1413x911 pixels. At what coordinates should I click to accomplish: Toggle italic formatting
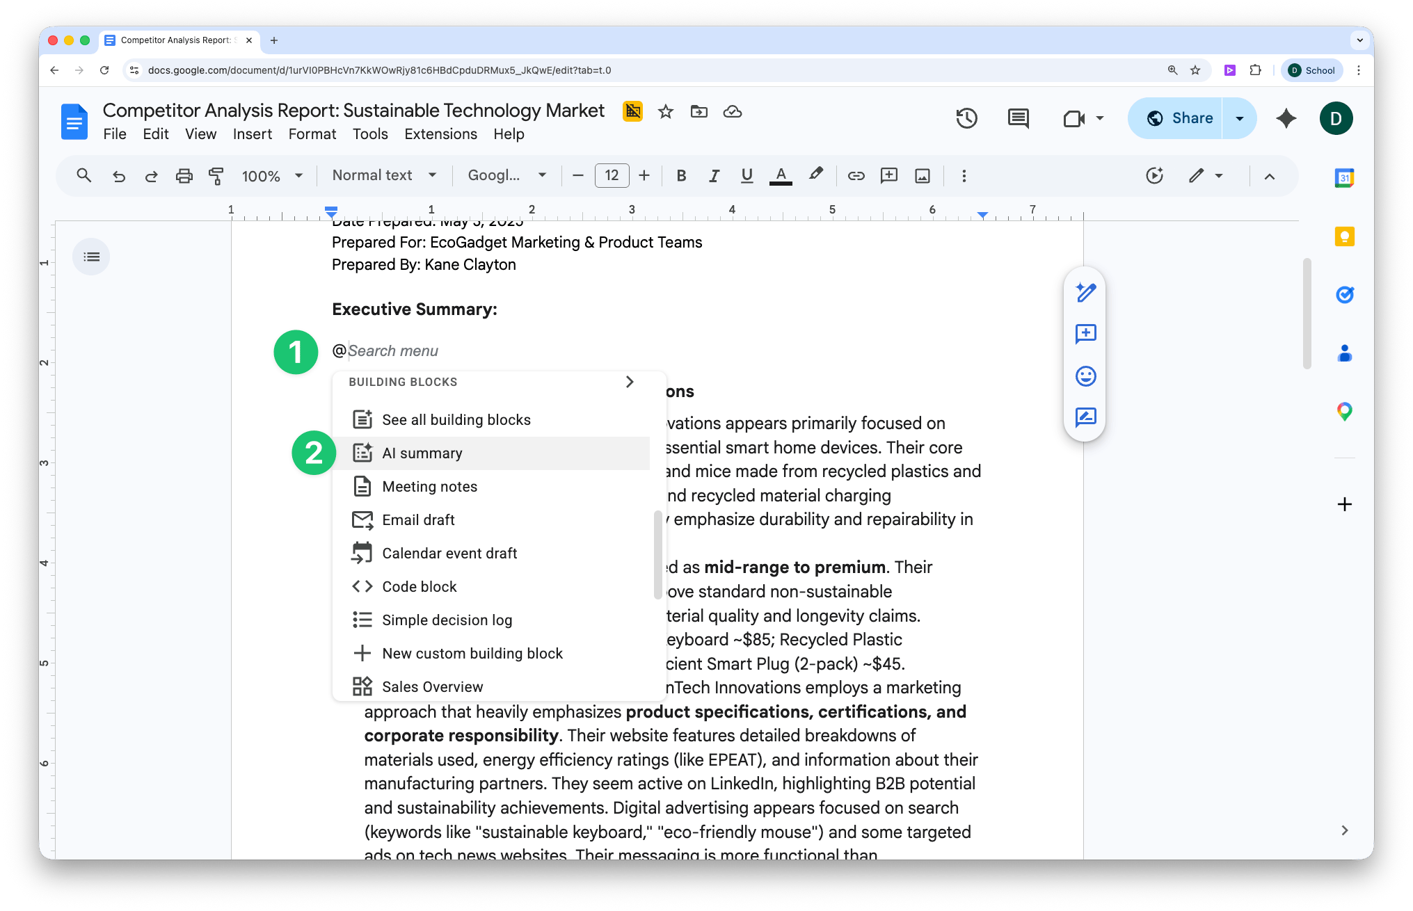pos(714,176)
